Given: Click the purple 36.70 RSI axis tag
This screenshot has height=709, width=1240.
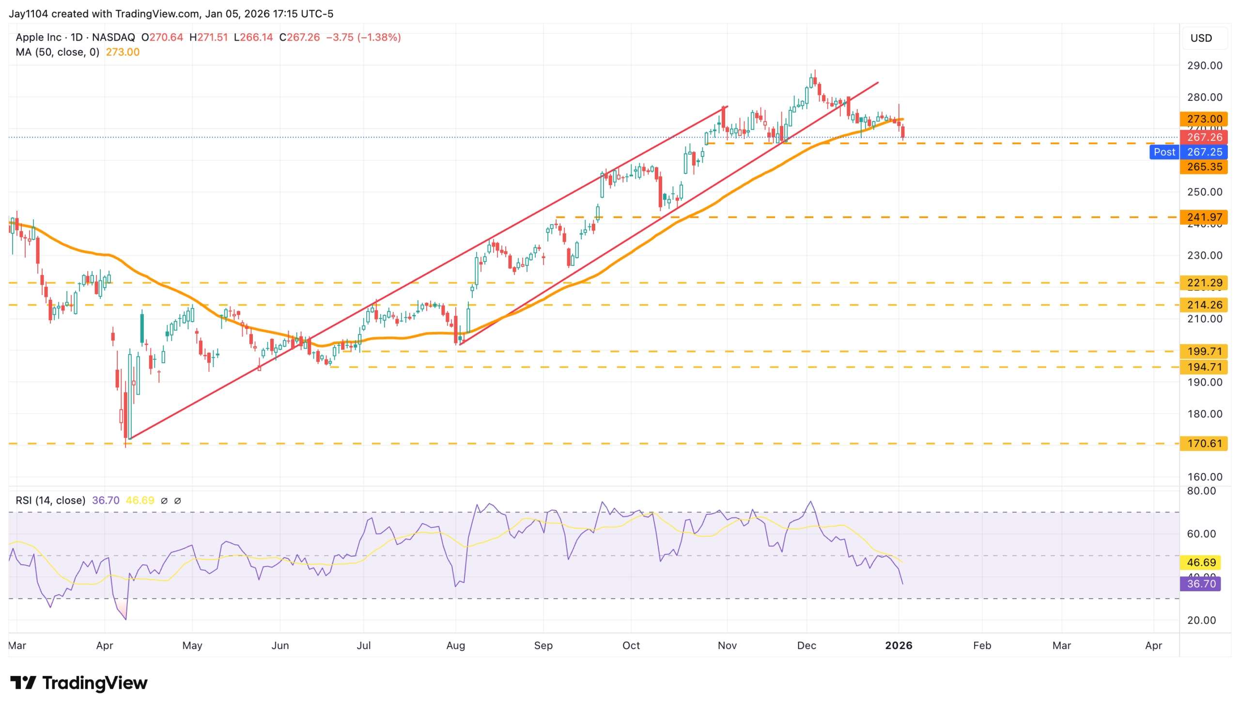Looking at the screenshot, I should [1201, 584].
